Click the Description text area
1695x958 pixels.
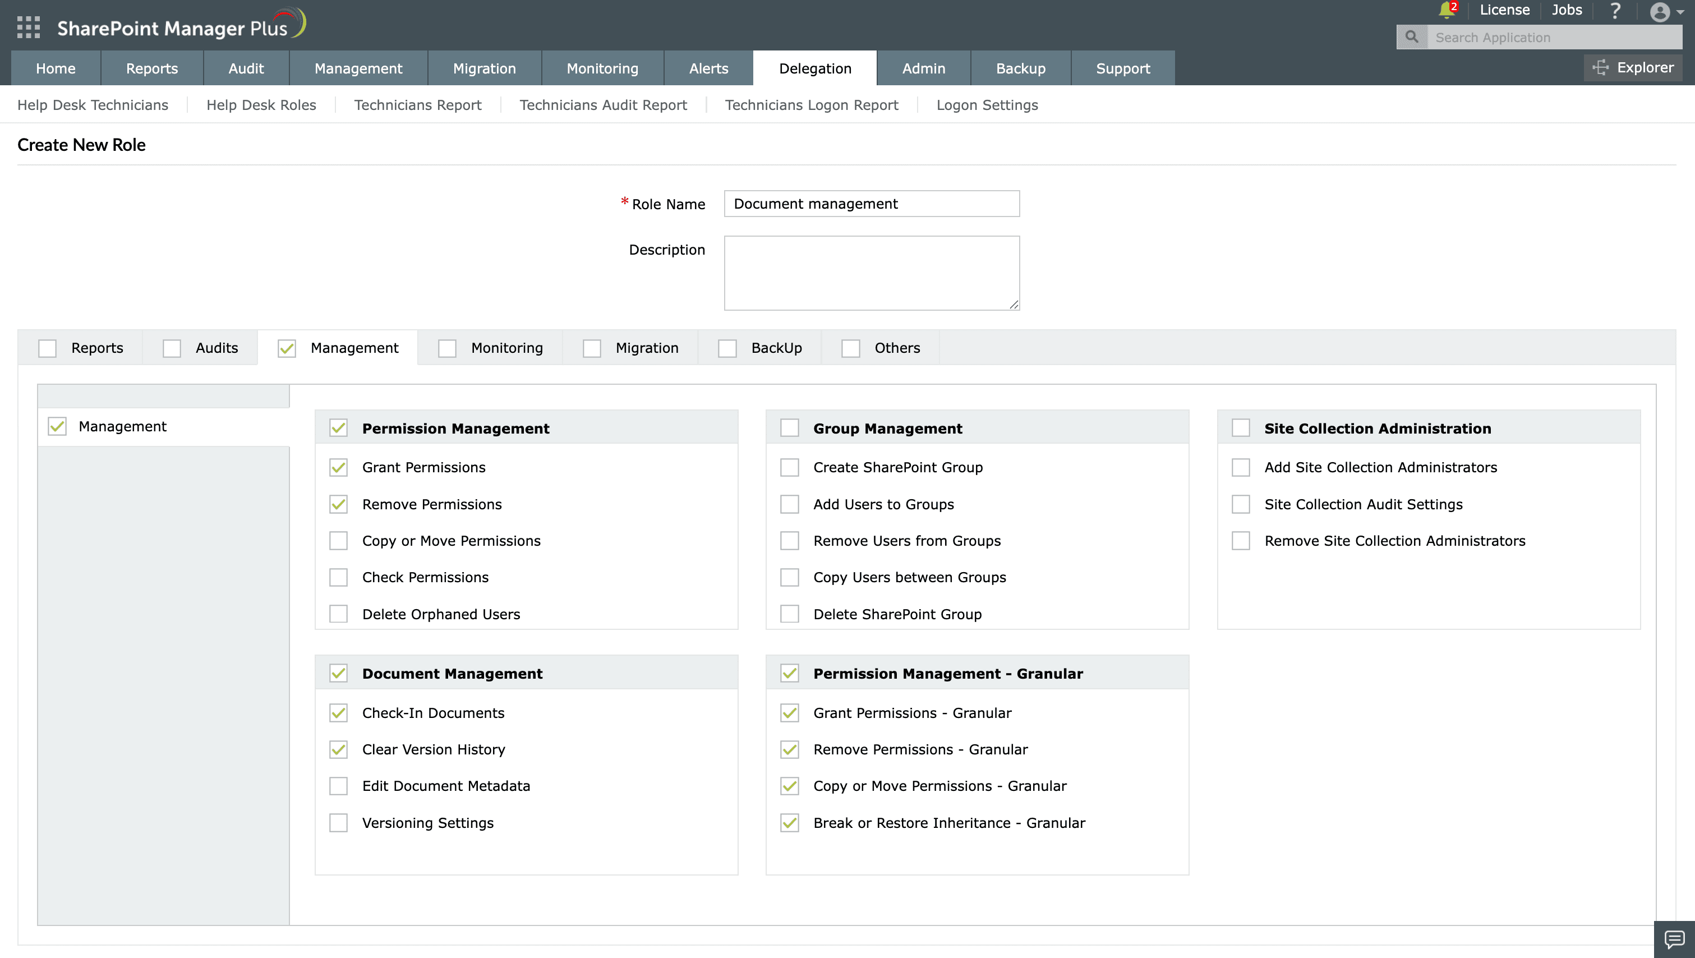tap(871, 273)
